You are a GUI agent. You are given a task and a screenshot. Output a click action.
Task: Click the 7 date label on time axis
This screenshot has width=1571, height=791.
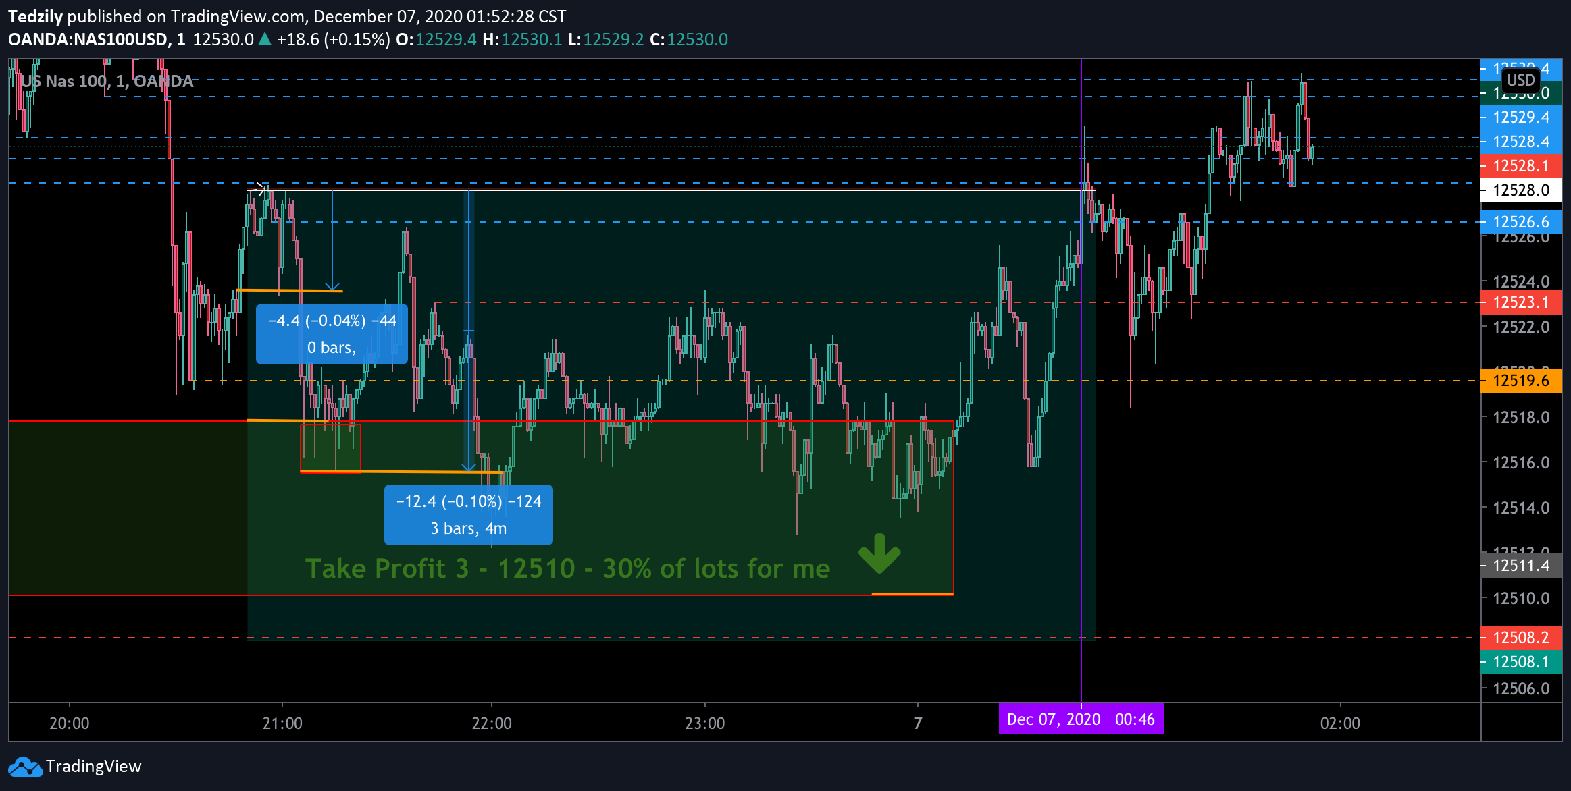pyautogui.click(x=918, y=724)
